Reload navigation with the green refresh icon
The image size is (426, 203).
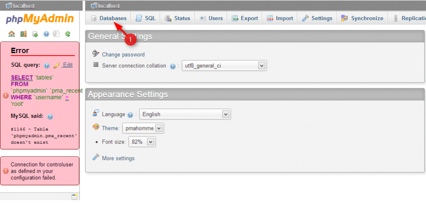tap(68, 34)
